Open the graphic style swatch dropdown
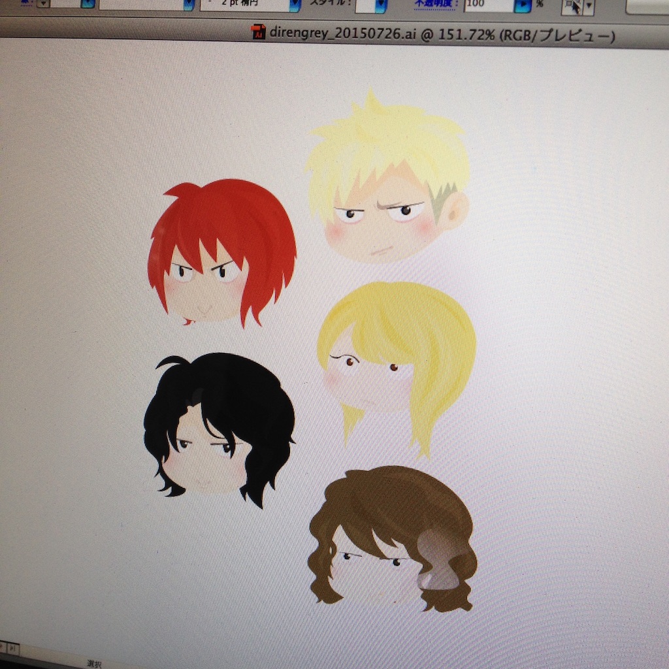 point(381,5)
